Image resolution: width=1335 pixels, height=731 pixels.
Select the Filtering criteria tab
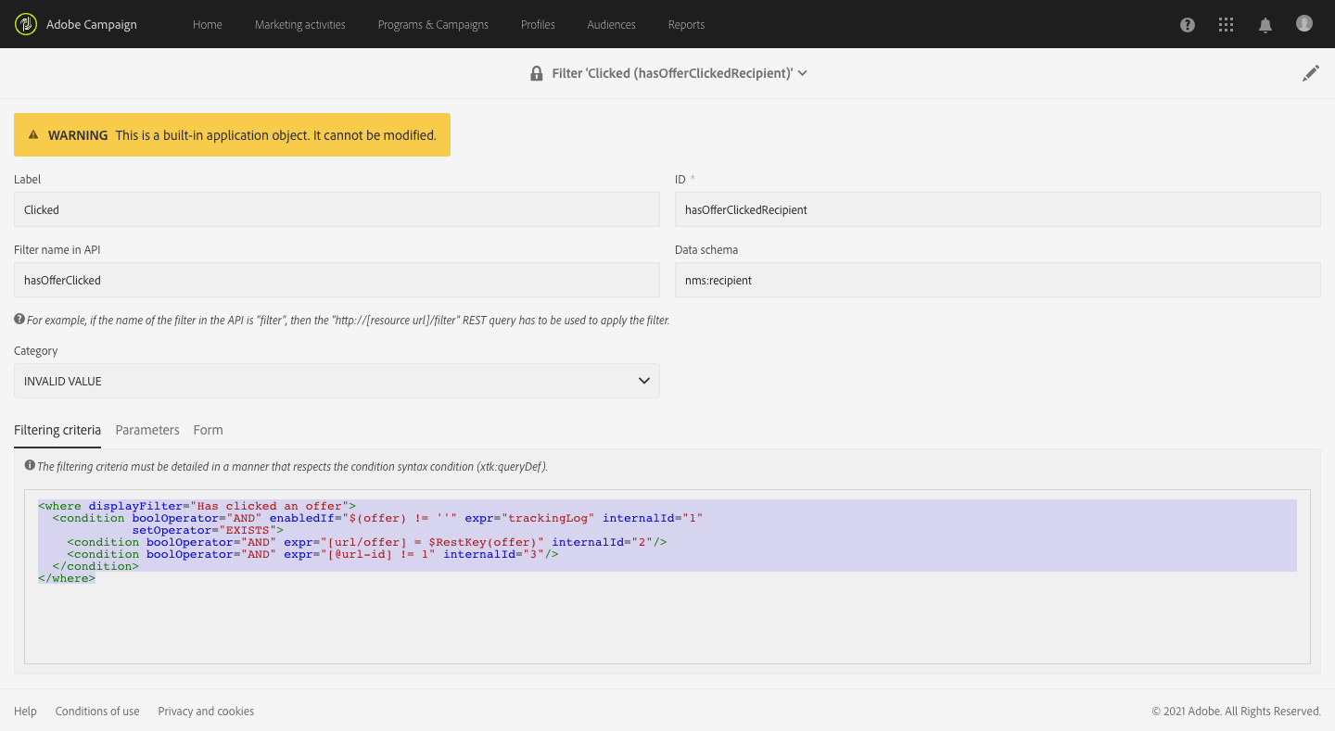(57, 430)
